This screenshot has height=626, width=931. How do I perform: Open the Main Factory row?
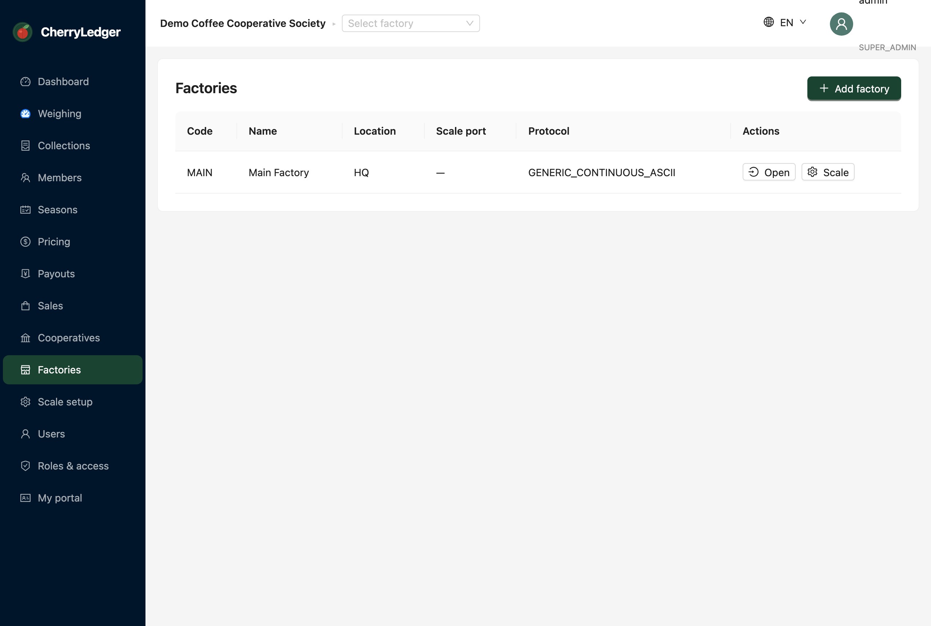click(769, 172)
